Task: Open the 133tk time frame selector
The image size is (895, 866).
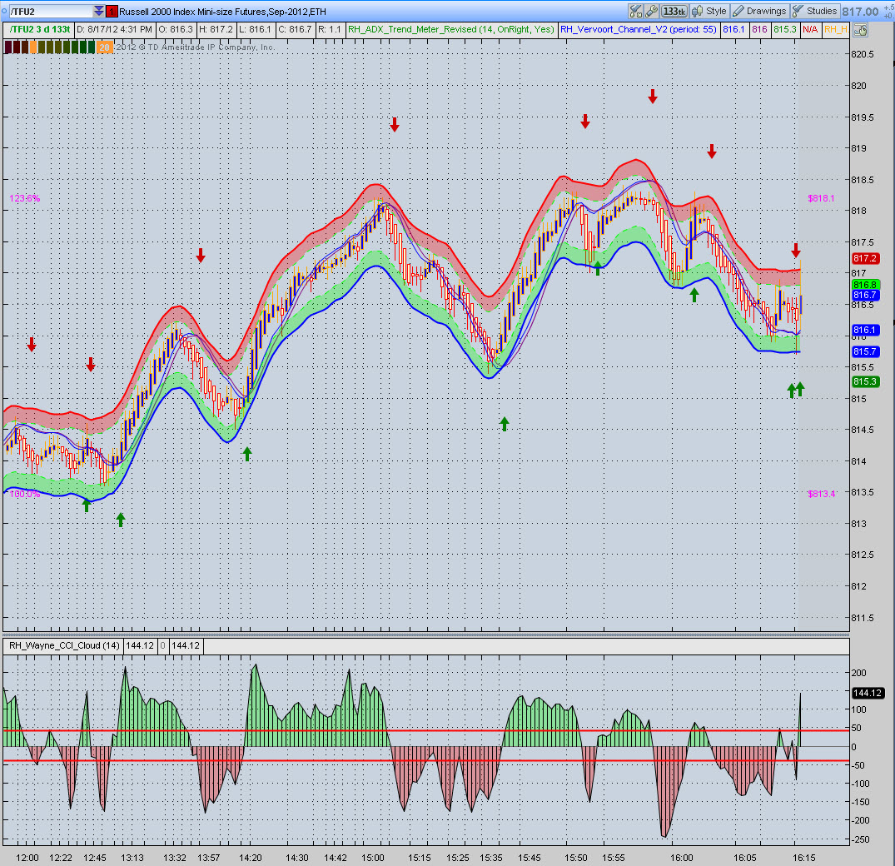Action: pos(674,12)
